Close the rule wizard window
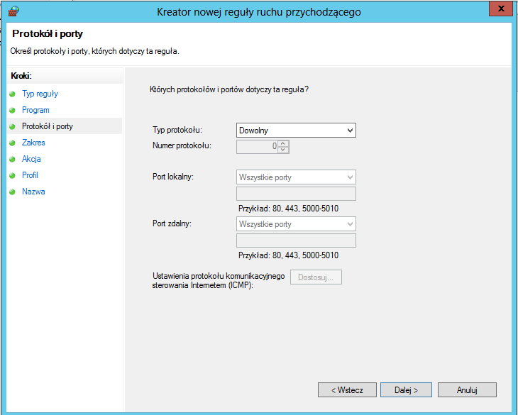This screenshot has height=415, width=518. click(501, 9)
